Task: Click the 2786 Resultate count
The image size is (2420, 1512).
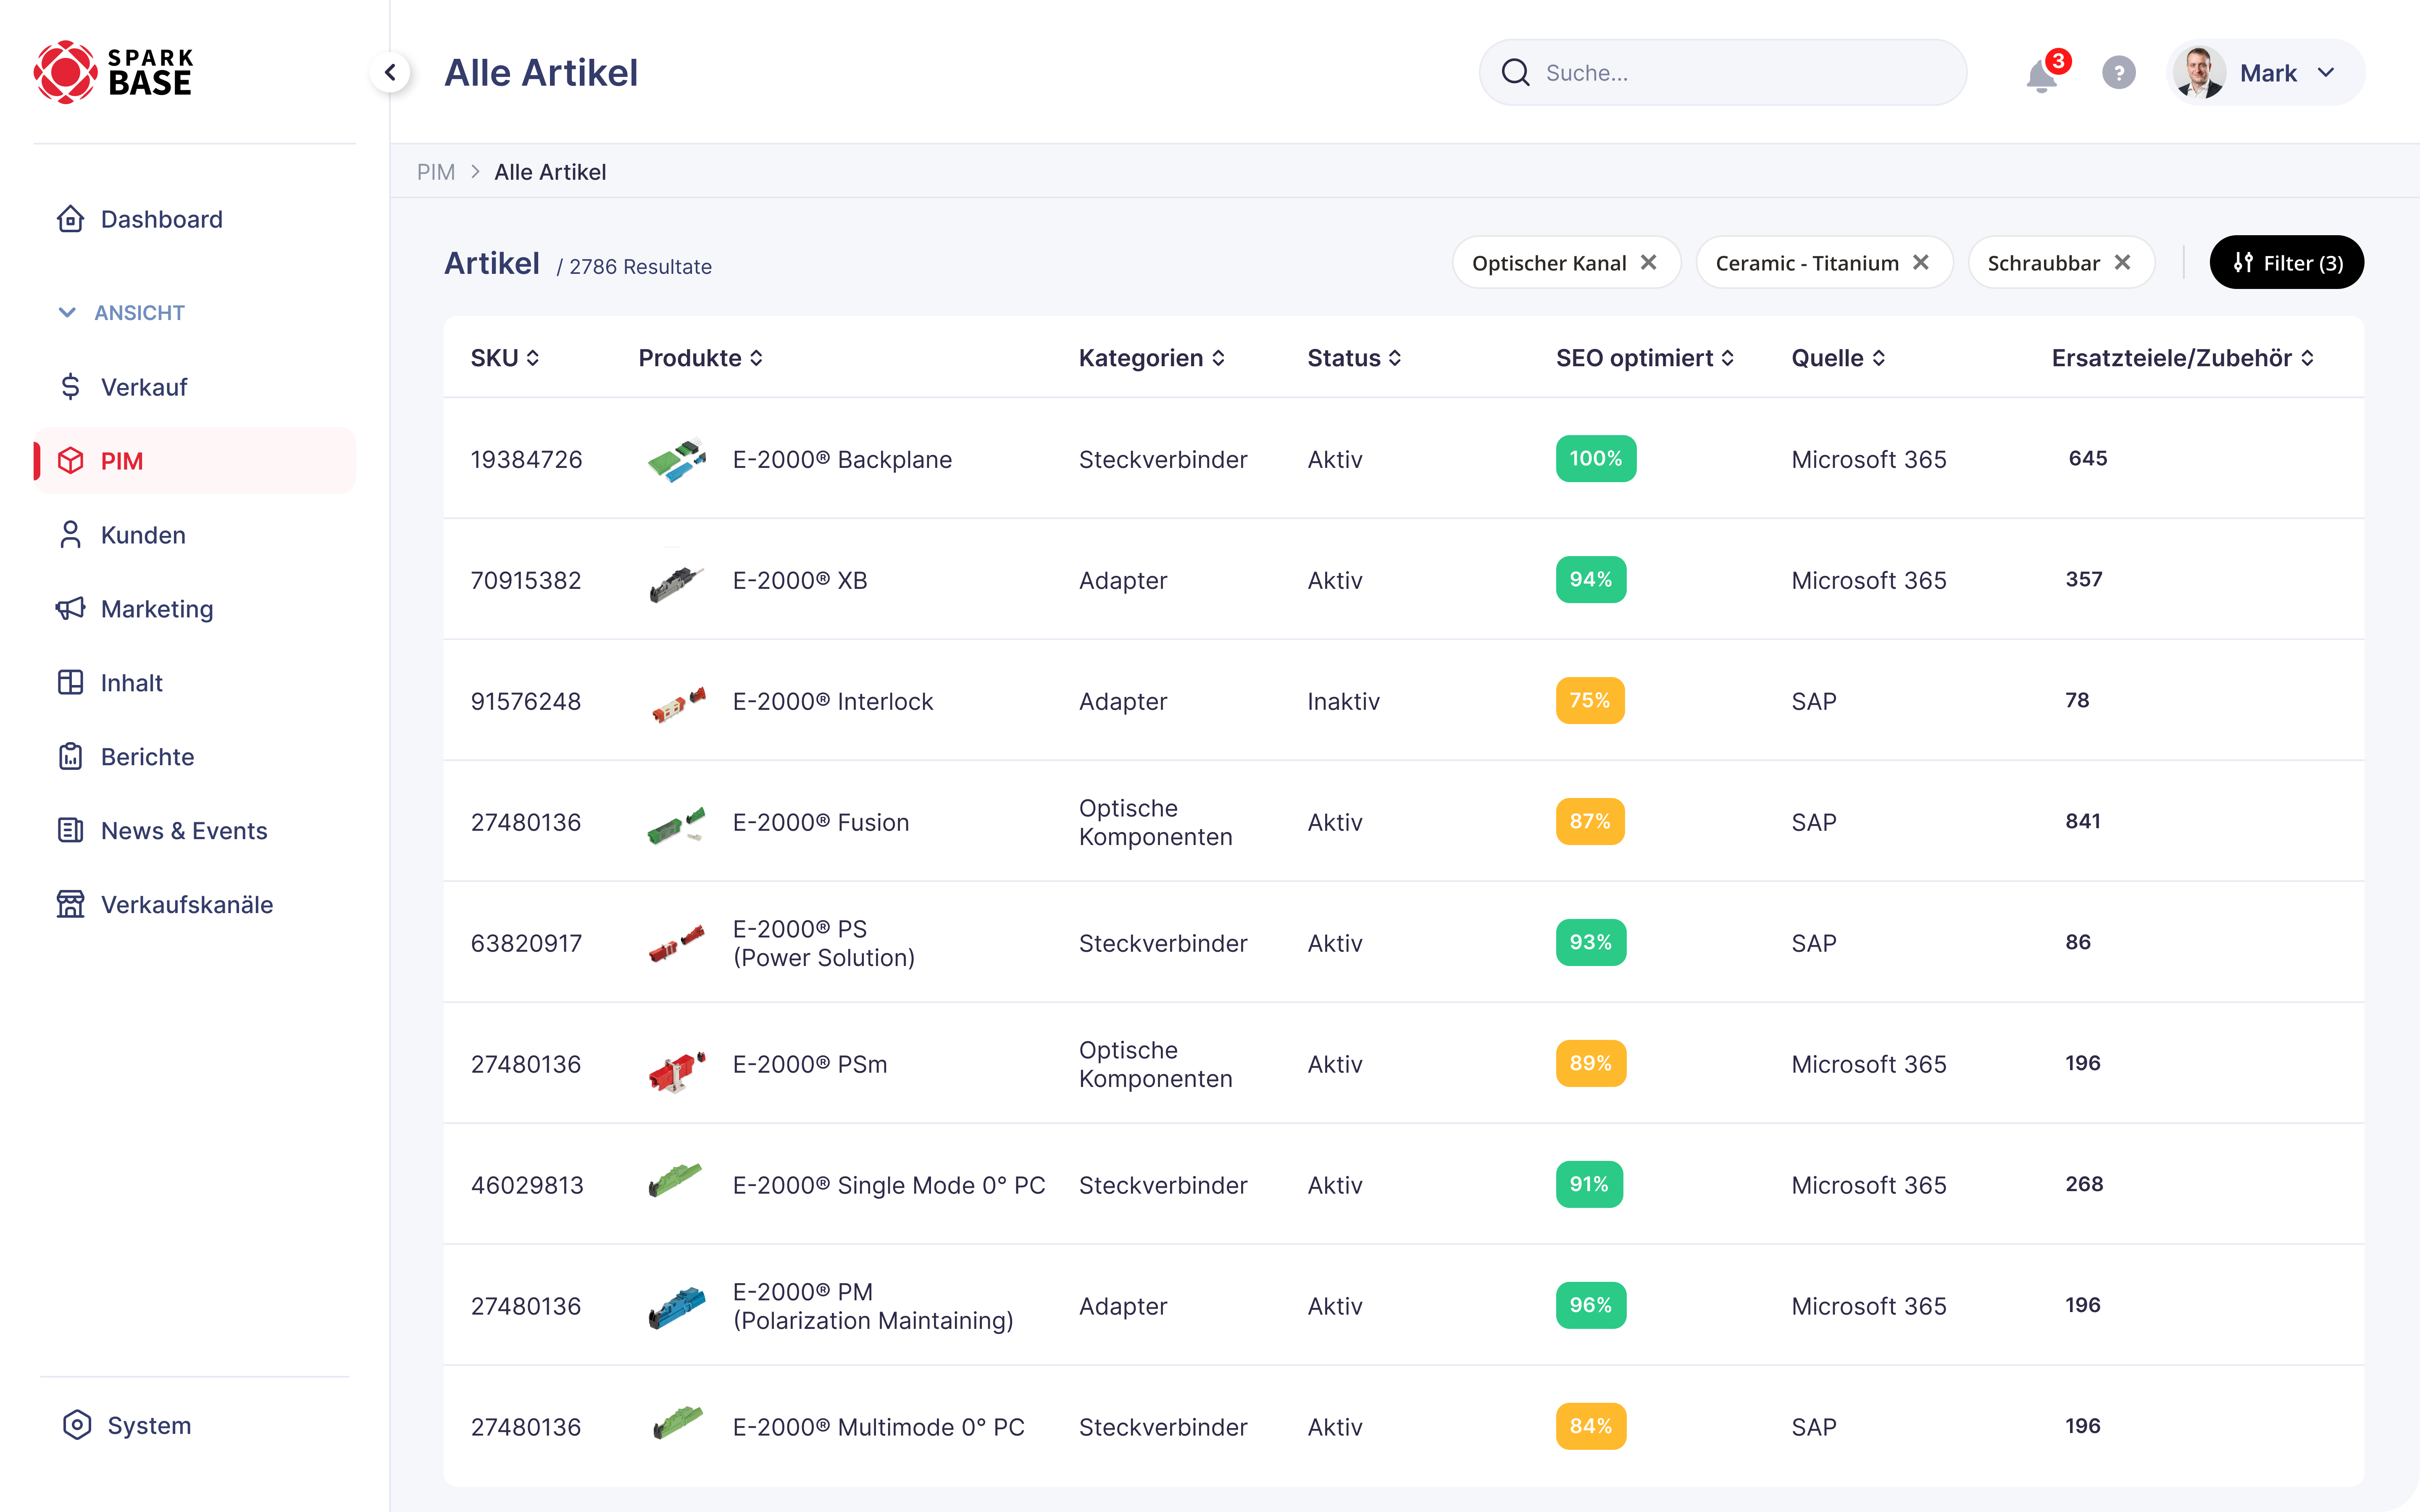Action: point(640,267)
